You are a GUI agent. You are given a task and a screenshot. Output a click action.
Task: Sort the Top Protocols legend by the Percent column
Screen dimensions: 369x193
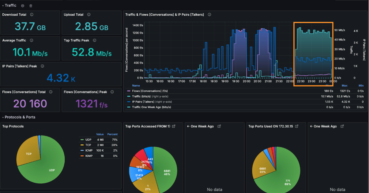(113, 134)
